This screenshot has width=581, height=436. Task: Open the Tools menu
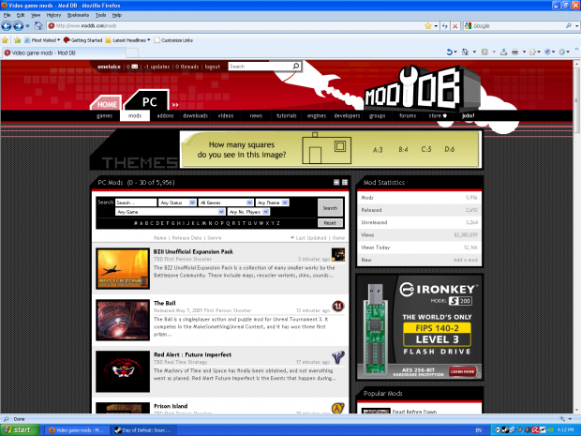pyautogui.click(x=101, y=15)
